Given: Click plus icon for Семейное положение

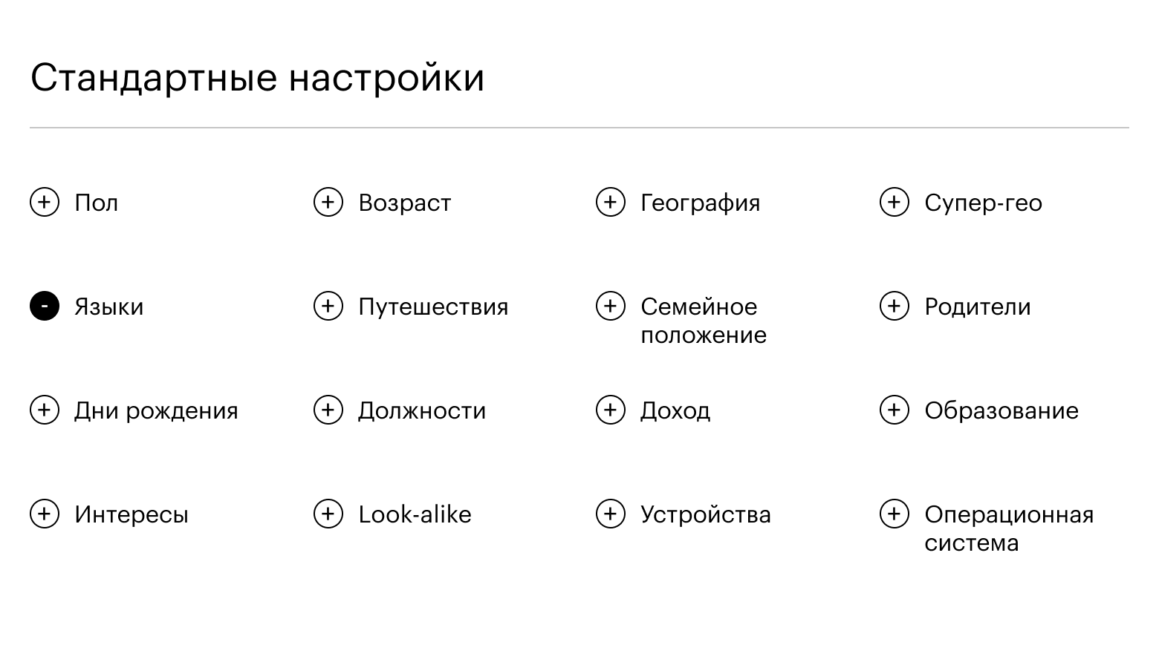Looking at the screenshot, I should (611, 306).
